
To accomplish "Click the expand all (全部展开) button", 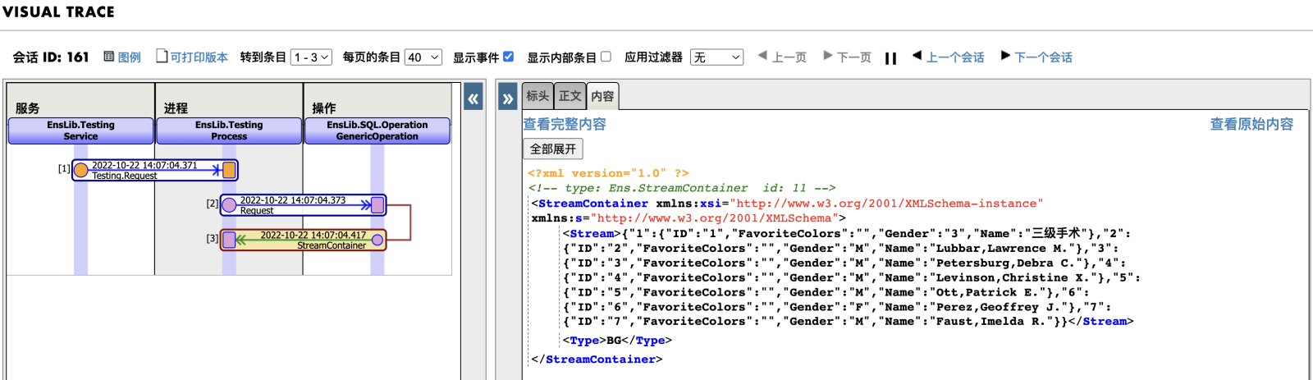I will (552, 149).
